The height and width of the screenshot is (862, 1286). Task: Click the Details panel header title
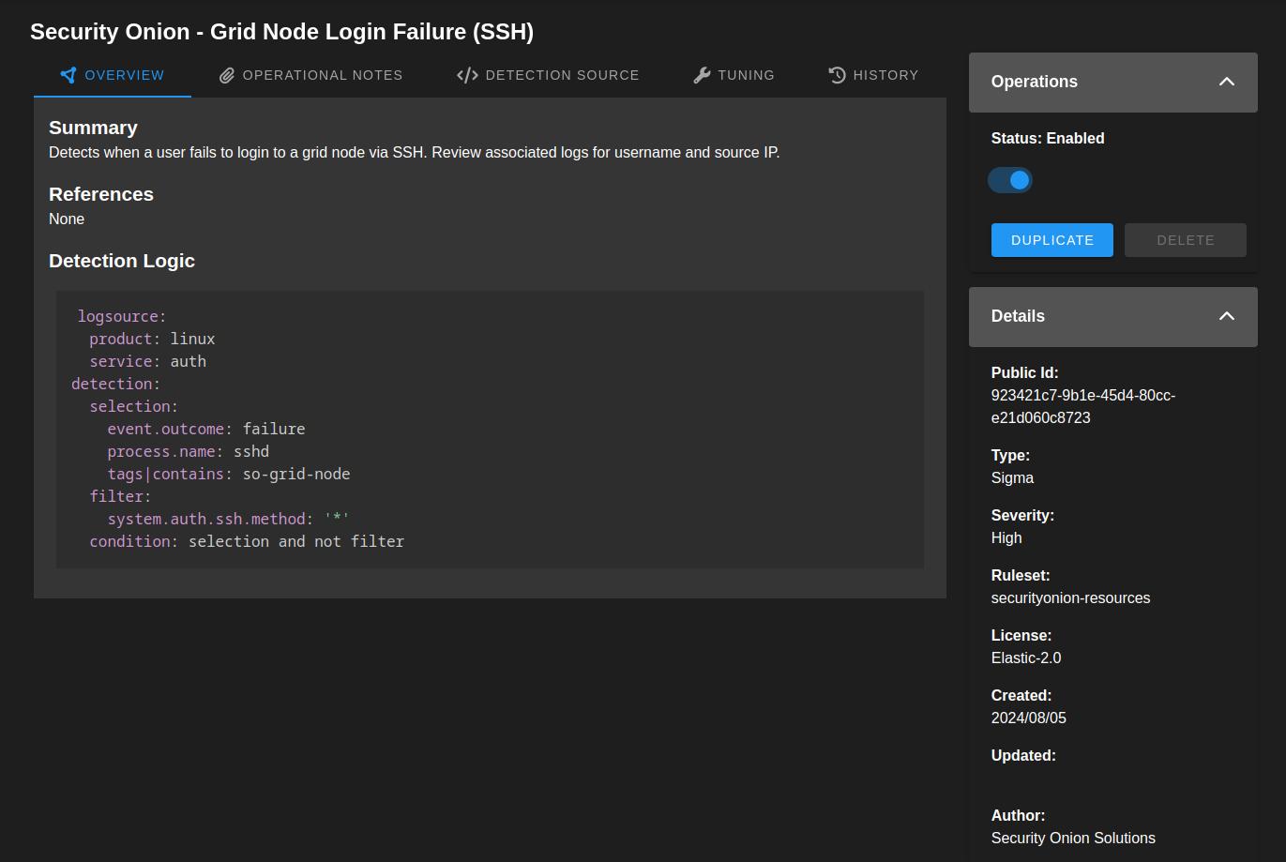1018,316
